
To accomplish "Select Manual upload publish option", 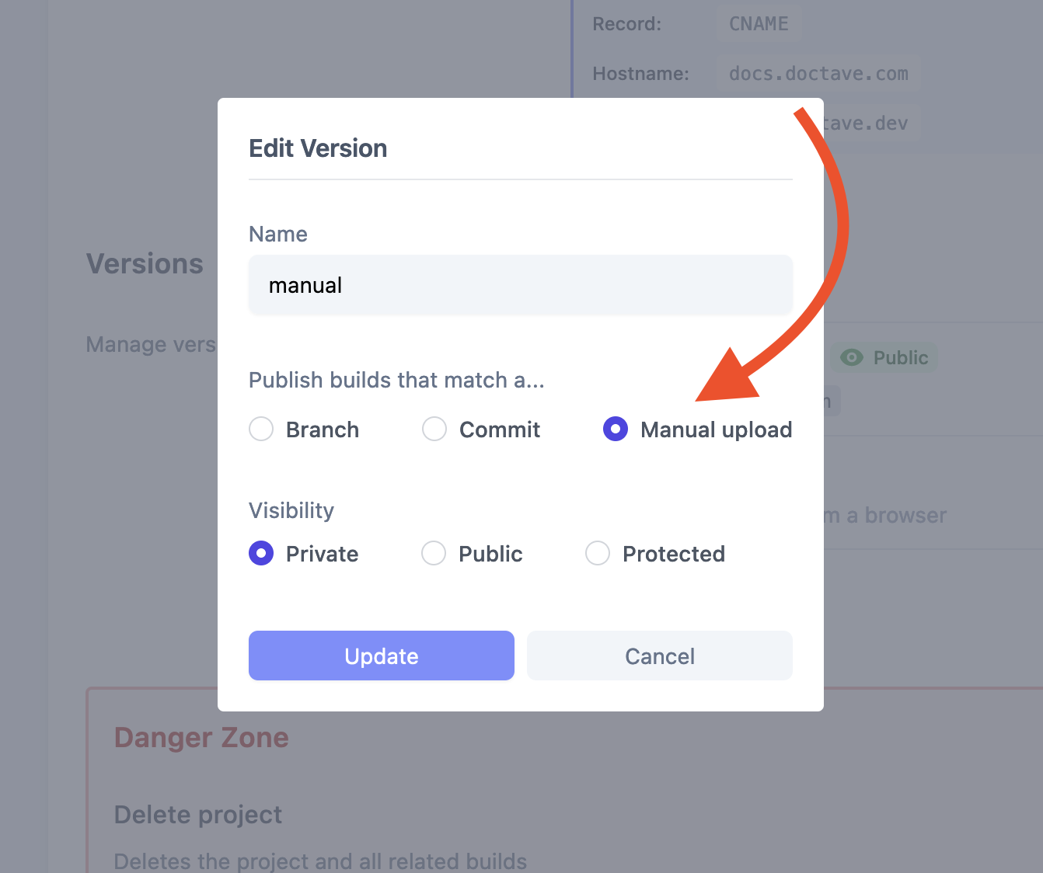I will 615,429.
